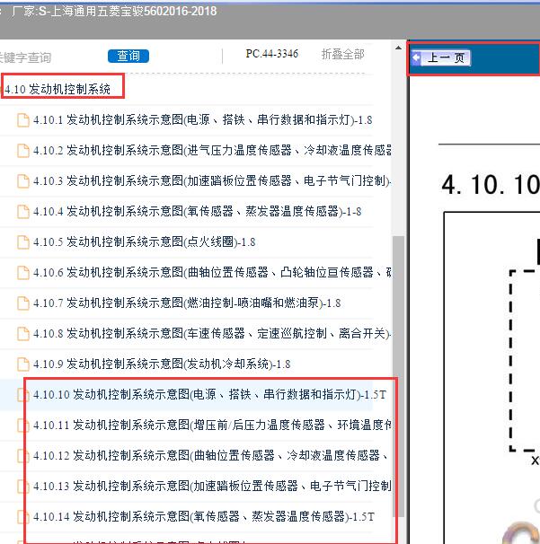Open 4.10.14 氧传感器、蒸发器温度传感器 -1.5T

point(203,517)
